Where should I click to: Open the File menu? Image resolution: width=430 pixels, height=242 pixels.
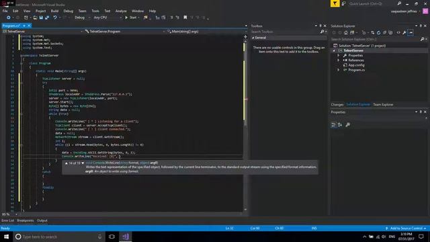[5, 11]
